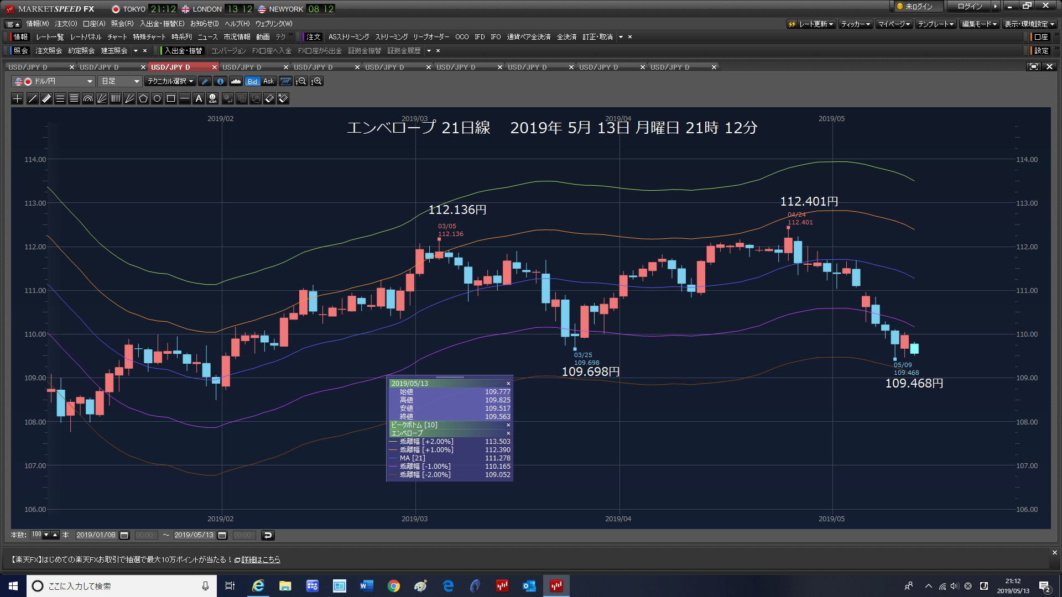Click the mountain area chart icon
This screenshot has width=1062, height=597.
236,81
